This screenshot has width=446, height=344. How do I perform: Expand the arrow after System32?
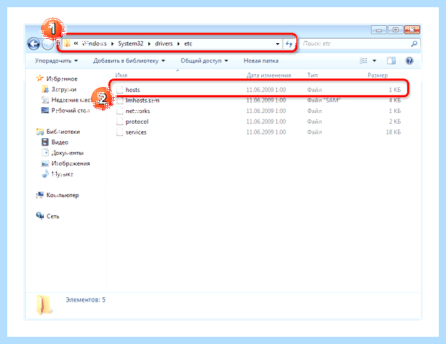click(x=149, y=44)
